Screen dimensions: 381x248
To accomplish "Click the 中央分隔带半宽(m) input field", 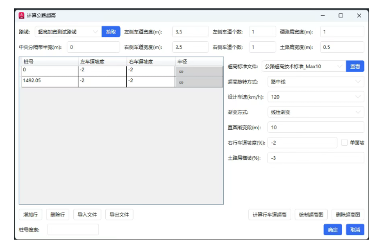I will click(93, 47).
